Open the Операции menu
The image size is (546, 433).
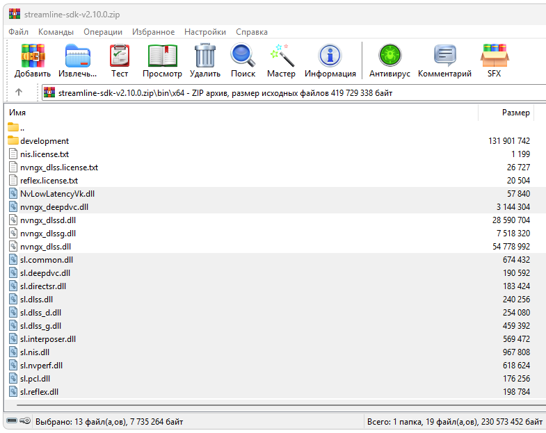tap(103, 32)
